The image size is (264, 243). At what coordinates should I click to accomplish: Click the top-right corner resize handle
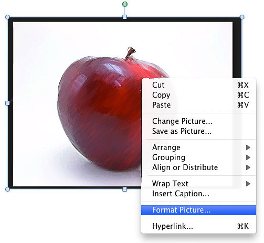pyautogui.click(x=242, y=17)
